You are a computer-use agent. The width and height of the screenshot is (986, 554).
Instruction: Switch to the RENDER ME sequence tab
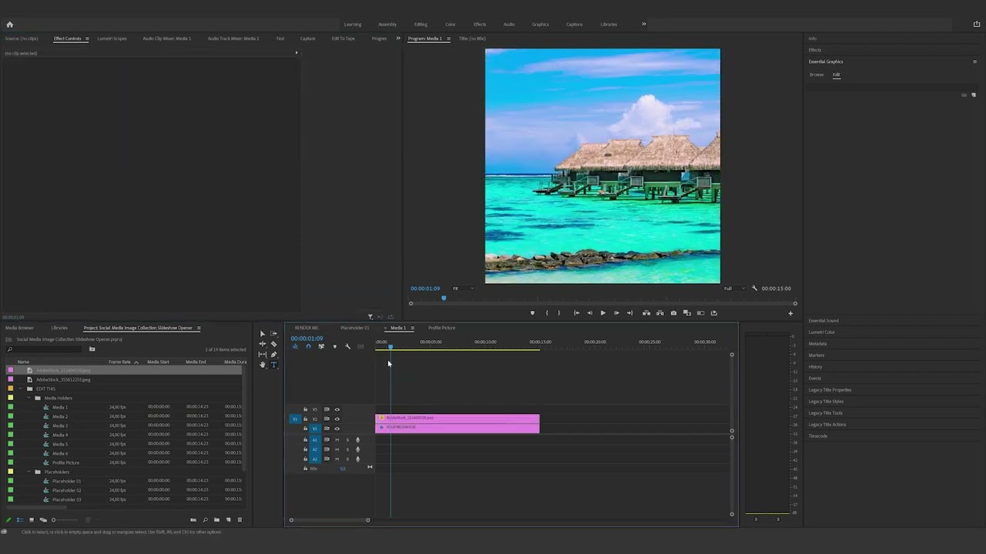click(307, 328)
